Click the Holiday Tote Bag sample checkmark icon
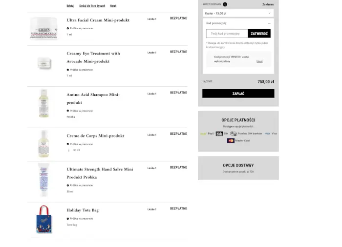Screen dimensions: 342x247 pos(68,219)
